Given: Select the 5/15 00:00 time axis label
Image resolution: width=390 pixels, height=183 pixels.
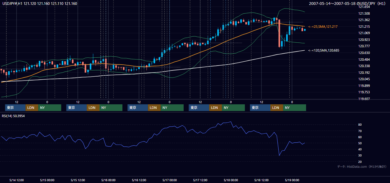Looking at the screenshot, I should click(x=47, y=180).
